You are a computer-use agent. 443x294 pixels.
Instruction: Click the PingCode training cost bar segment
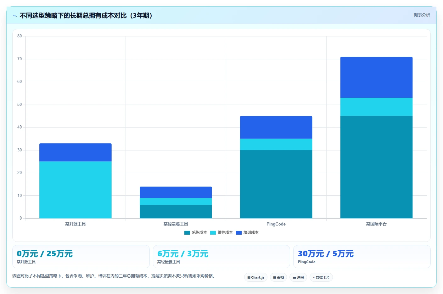276,127
